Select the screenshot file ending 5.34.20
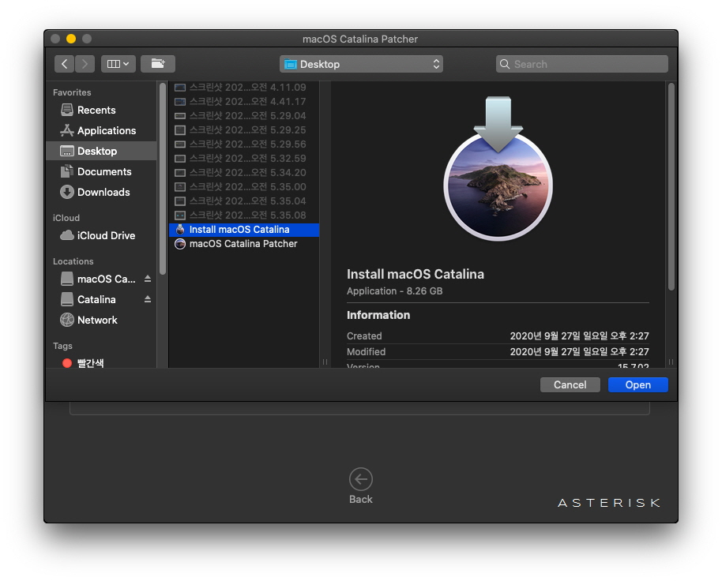Screen dimensions: 722x581 244,173
